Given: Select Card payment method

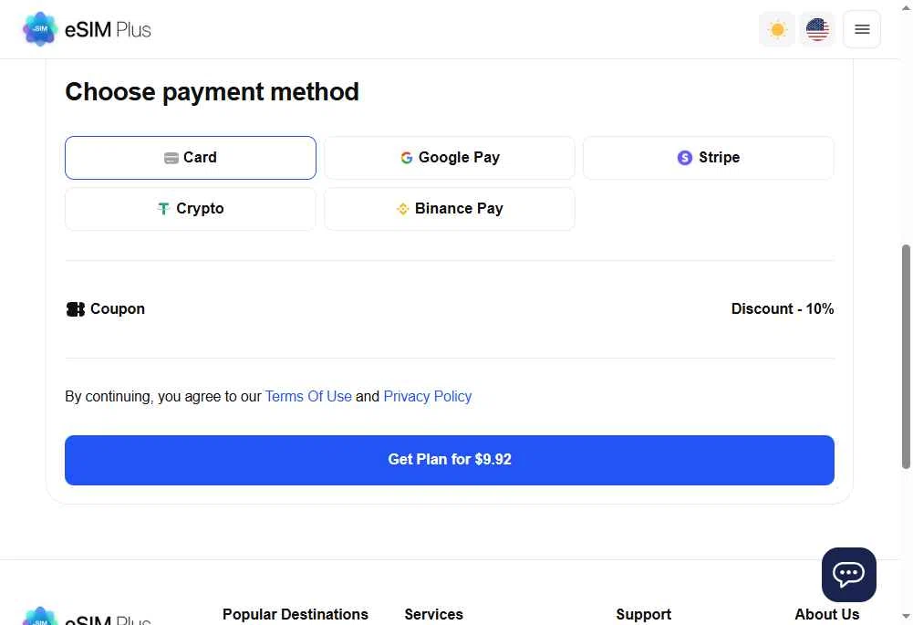Looking at the screenshot, I should click(x=191, y=158).
